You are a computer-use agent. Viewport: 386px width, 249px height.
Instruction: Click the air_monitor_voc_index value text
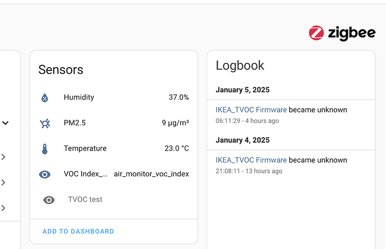151,174
